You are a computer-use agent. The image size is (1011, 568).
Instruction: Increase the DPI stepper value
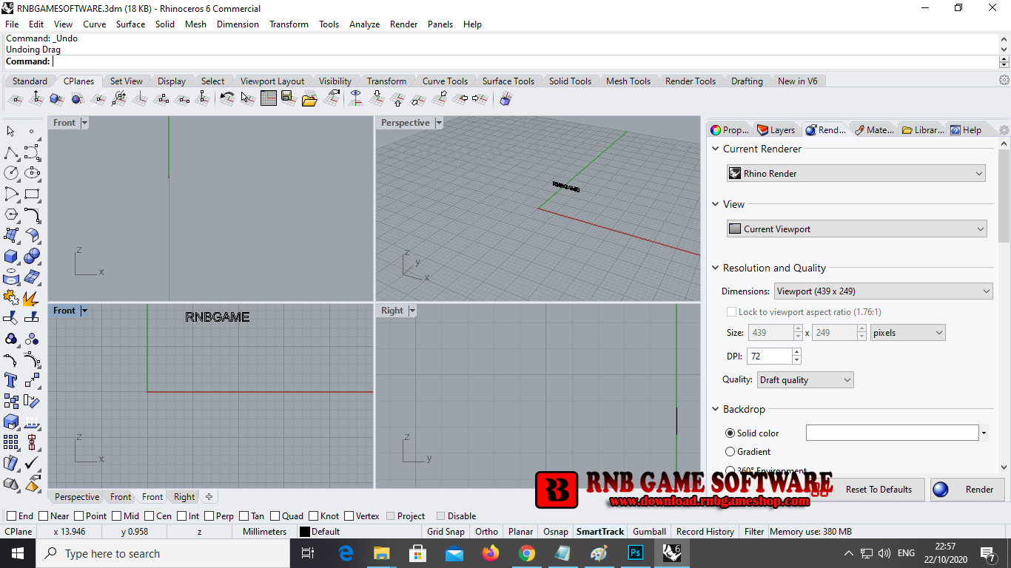pyautogui.click(x=796, y=353)
